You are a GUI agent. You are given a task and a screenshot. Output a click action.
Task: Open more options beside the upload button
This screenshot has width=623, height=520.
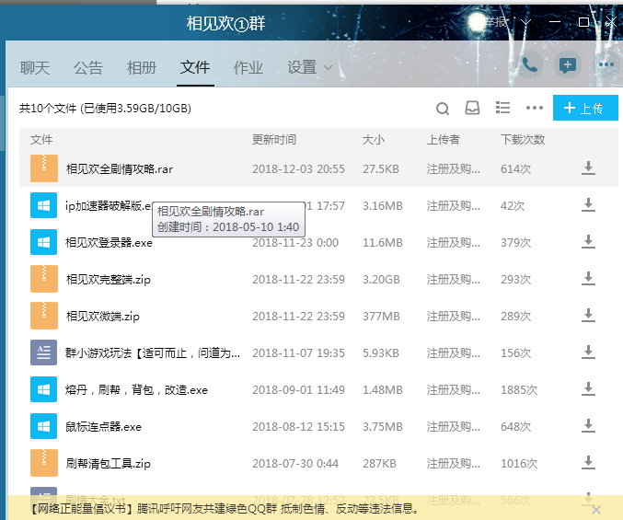pos(534,109)
